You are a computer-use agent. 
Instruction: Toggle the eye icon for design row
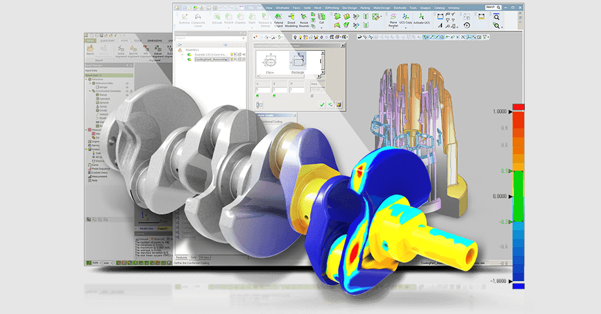127,87
